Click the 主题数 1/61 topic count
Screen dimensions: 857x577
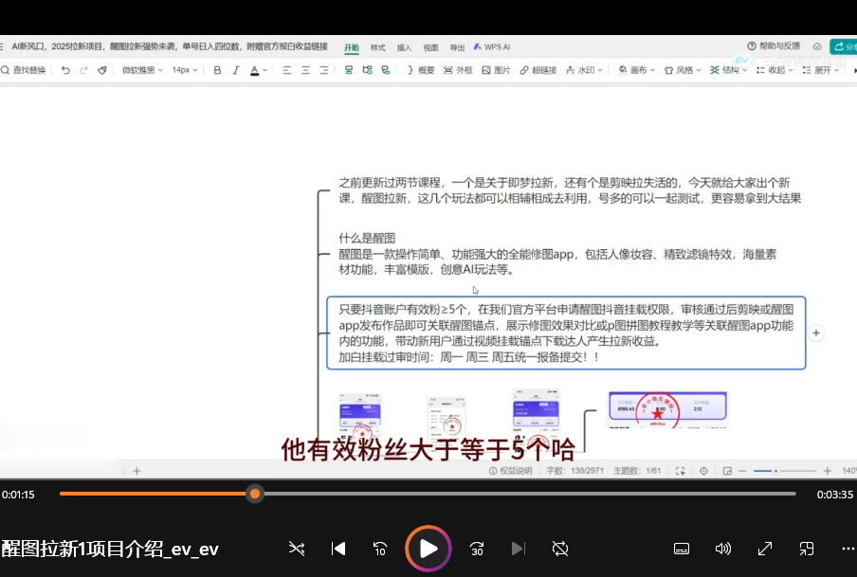click(637, 471)
